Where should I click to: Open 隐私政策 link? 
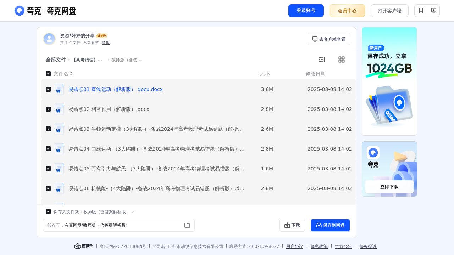pos(319,246)
